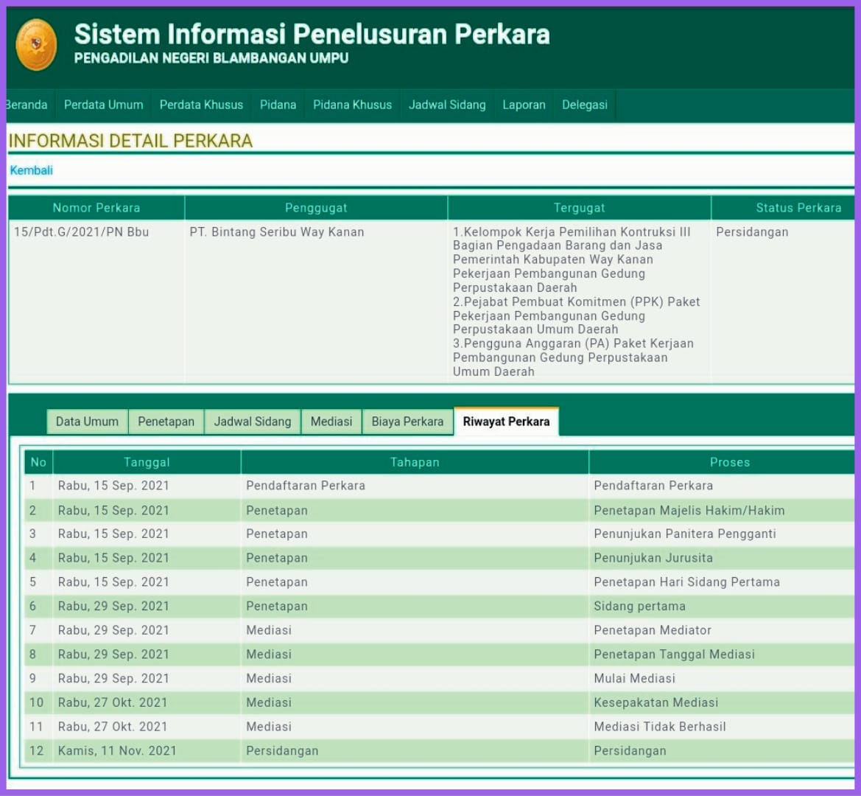Switch to the Biaya Perkara tab
This screenshot has height=796, width=861.
click(x=407, y=422)
